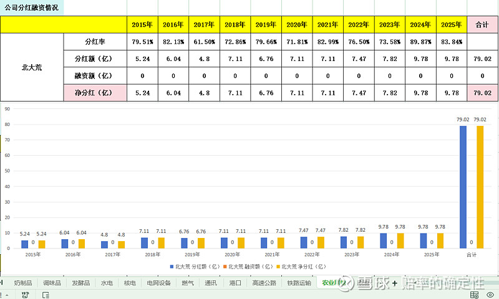The width and height of the screenshot is (499, 299).
Task: Select the 2025年 header cell
Action: point(451,24)
